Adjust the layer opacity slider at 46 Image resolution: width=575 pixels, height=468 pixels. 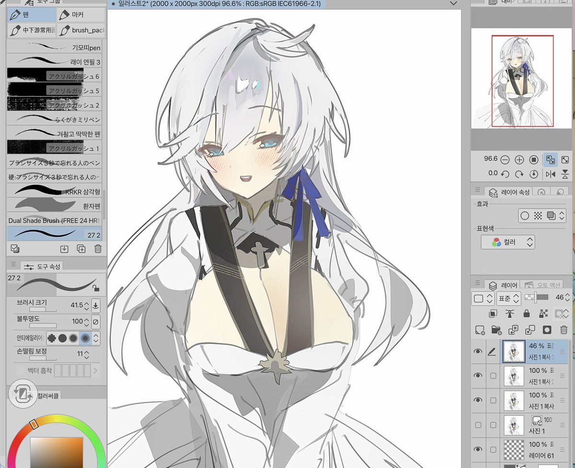pos(537,297)
